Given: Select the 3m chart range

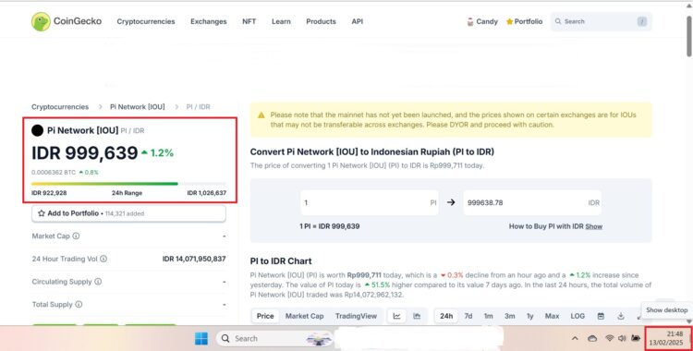Looking at the screenshot, I should 509,316.
